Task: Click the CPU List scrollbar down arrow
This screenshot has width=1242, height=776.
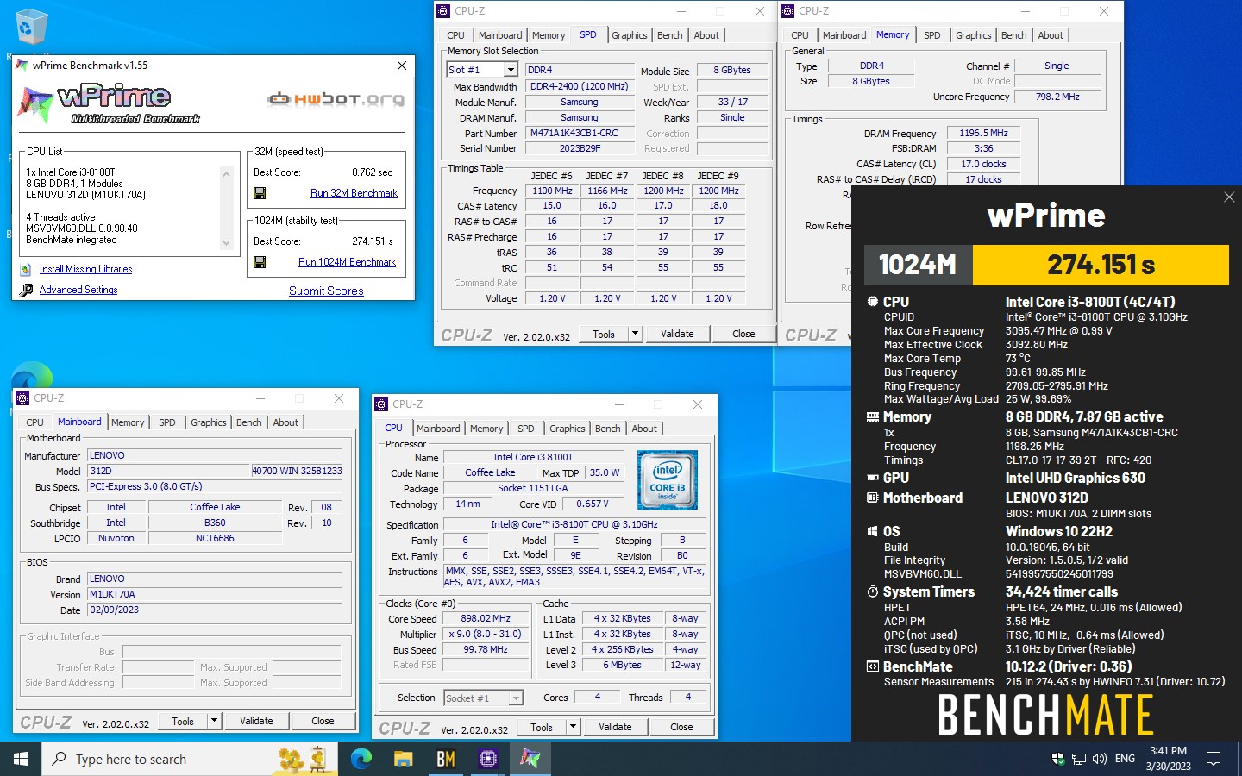Action: pyautogui.click(x=227, y=243)
